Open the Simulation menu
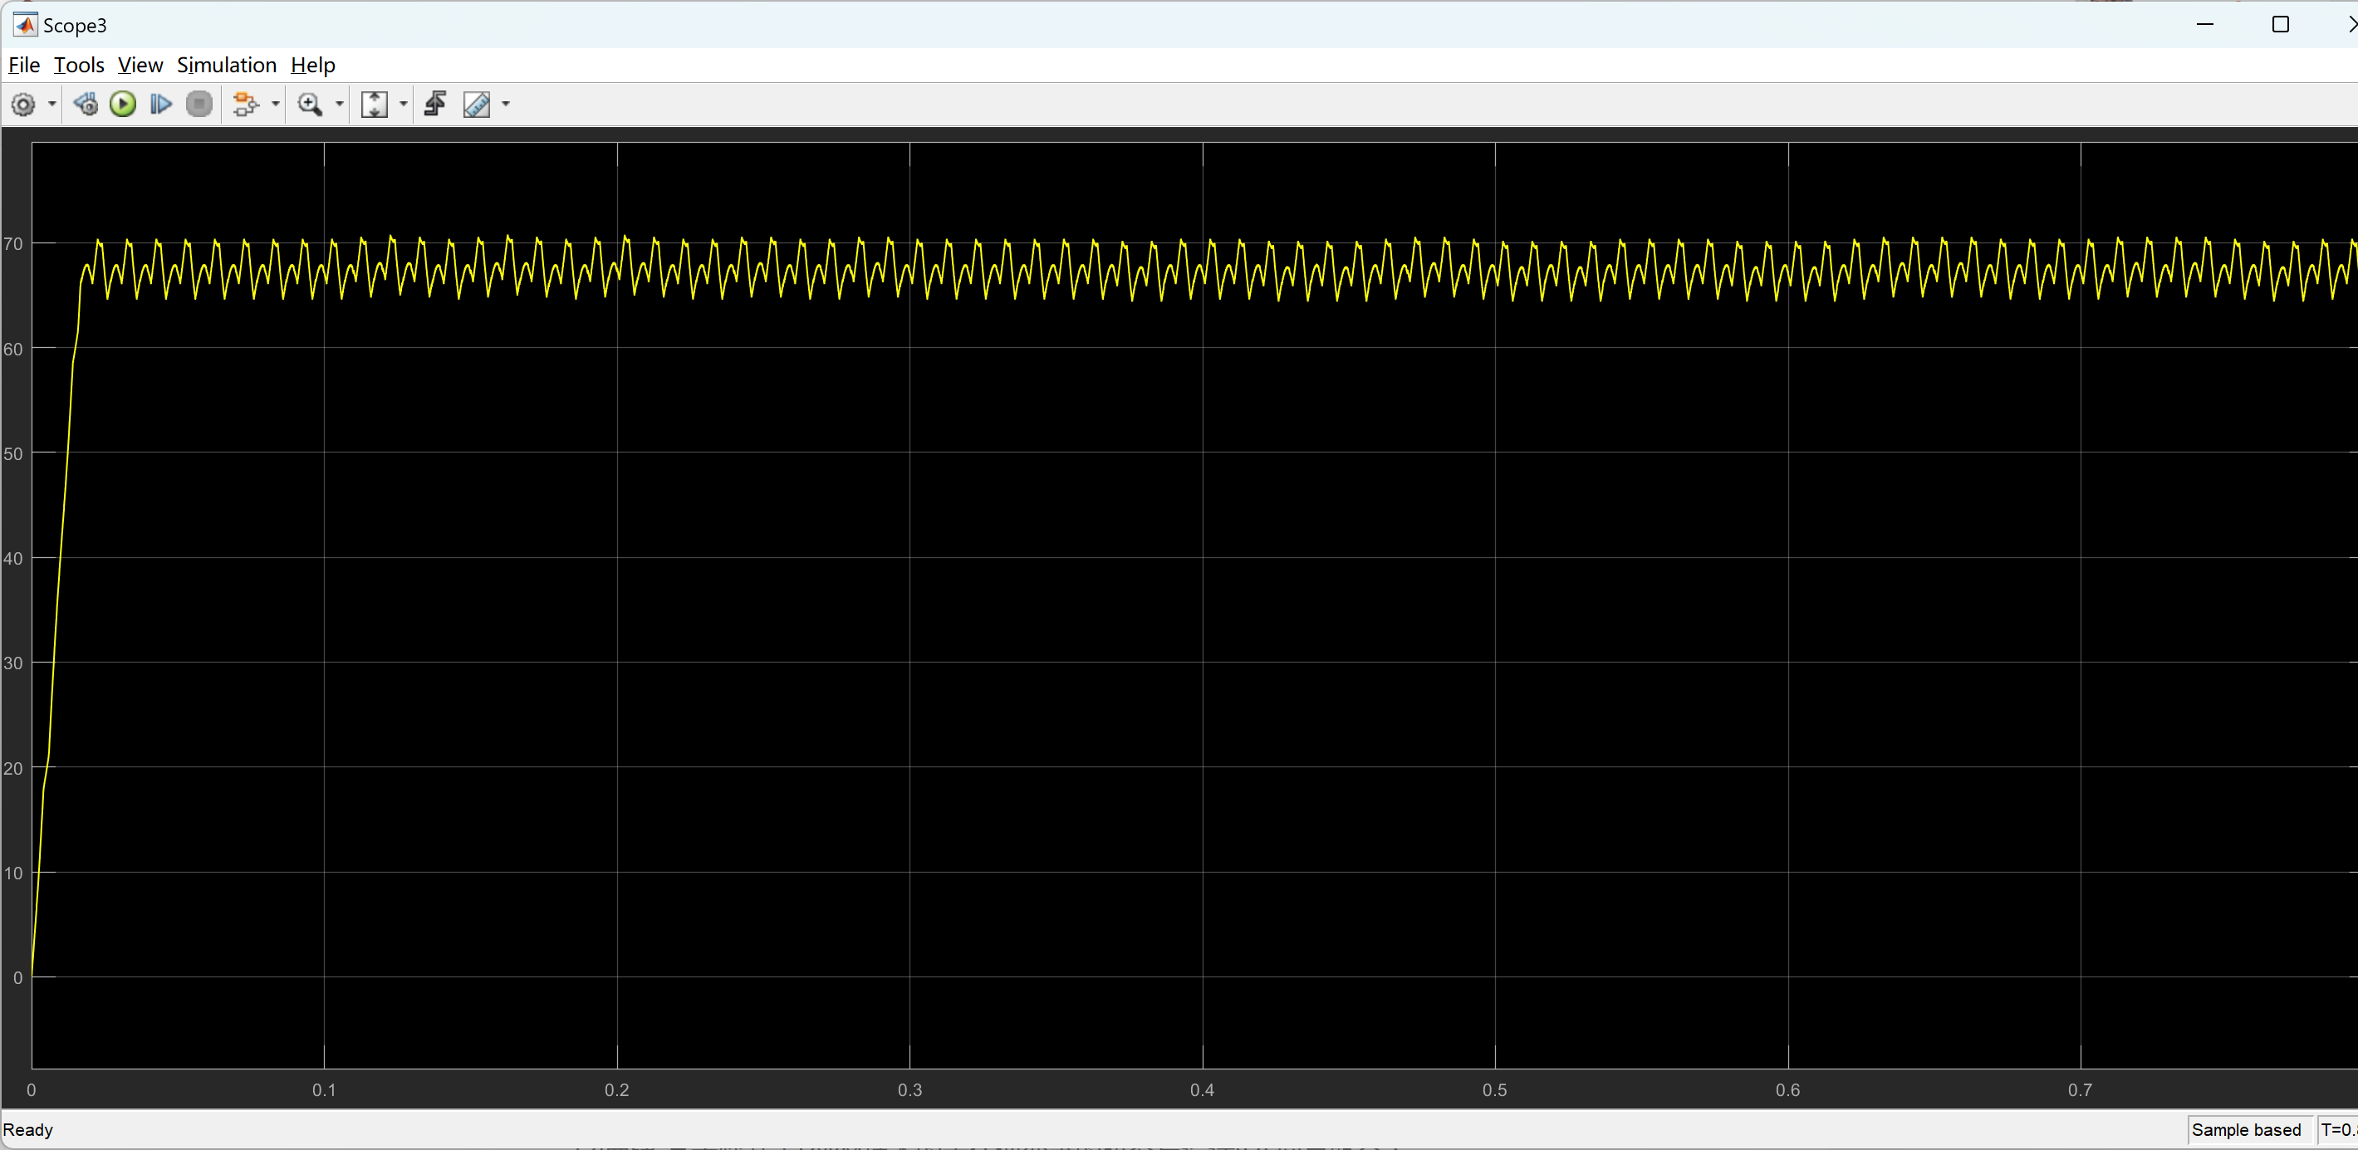This screenshot has width=2358, height=1150. click(226, 64)
